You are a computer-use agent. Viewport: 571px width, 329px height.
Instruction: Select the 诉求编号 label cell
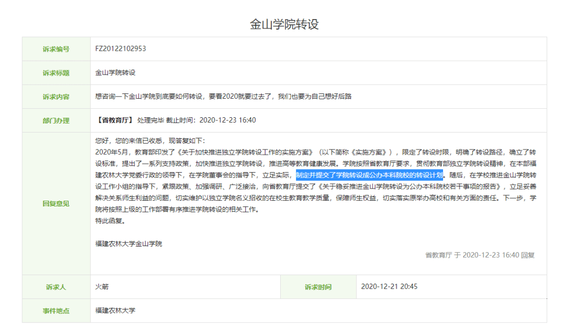click(x=56, y=49)
